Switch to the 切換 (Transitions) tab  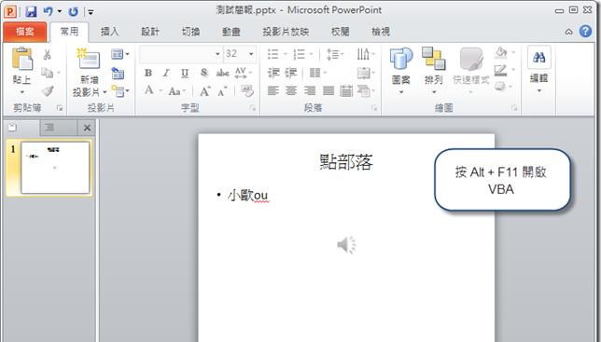(x=190, y=32)
